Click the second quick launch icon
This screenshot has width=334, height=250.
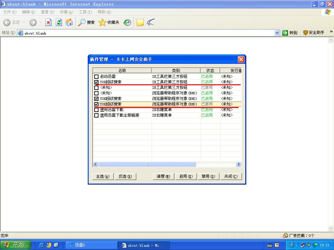(x=49, y=245)
